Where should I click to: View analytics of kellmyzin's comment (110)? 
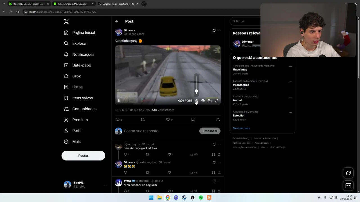[x=193, y=154]
